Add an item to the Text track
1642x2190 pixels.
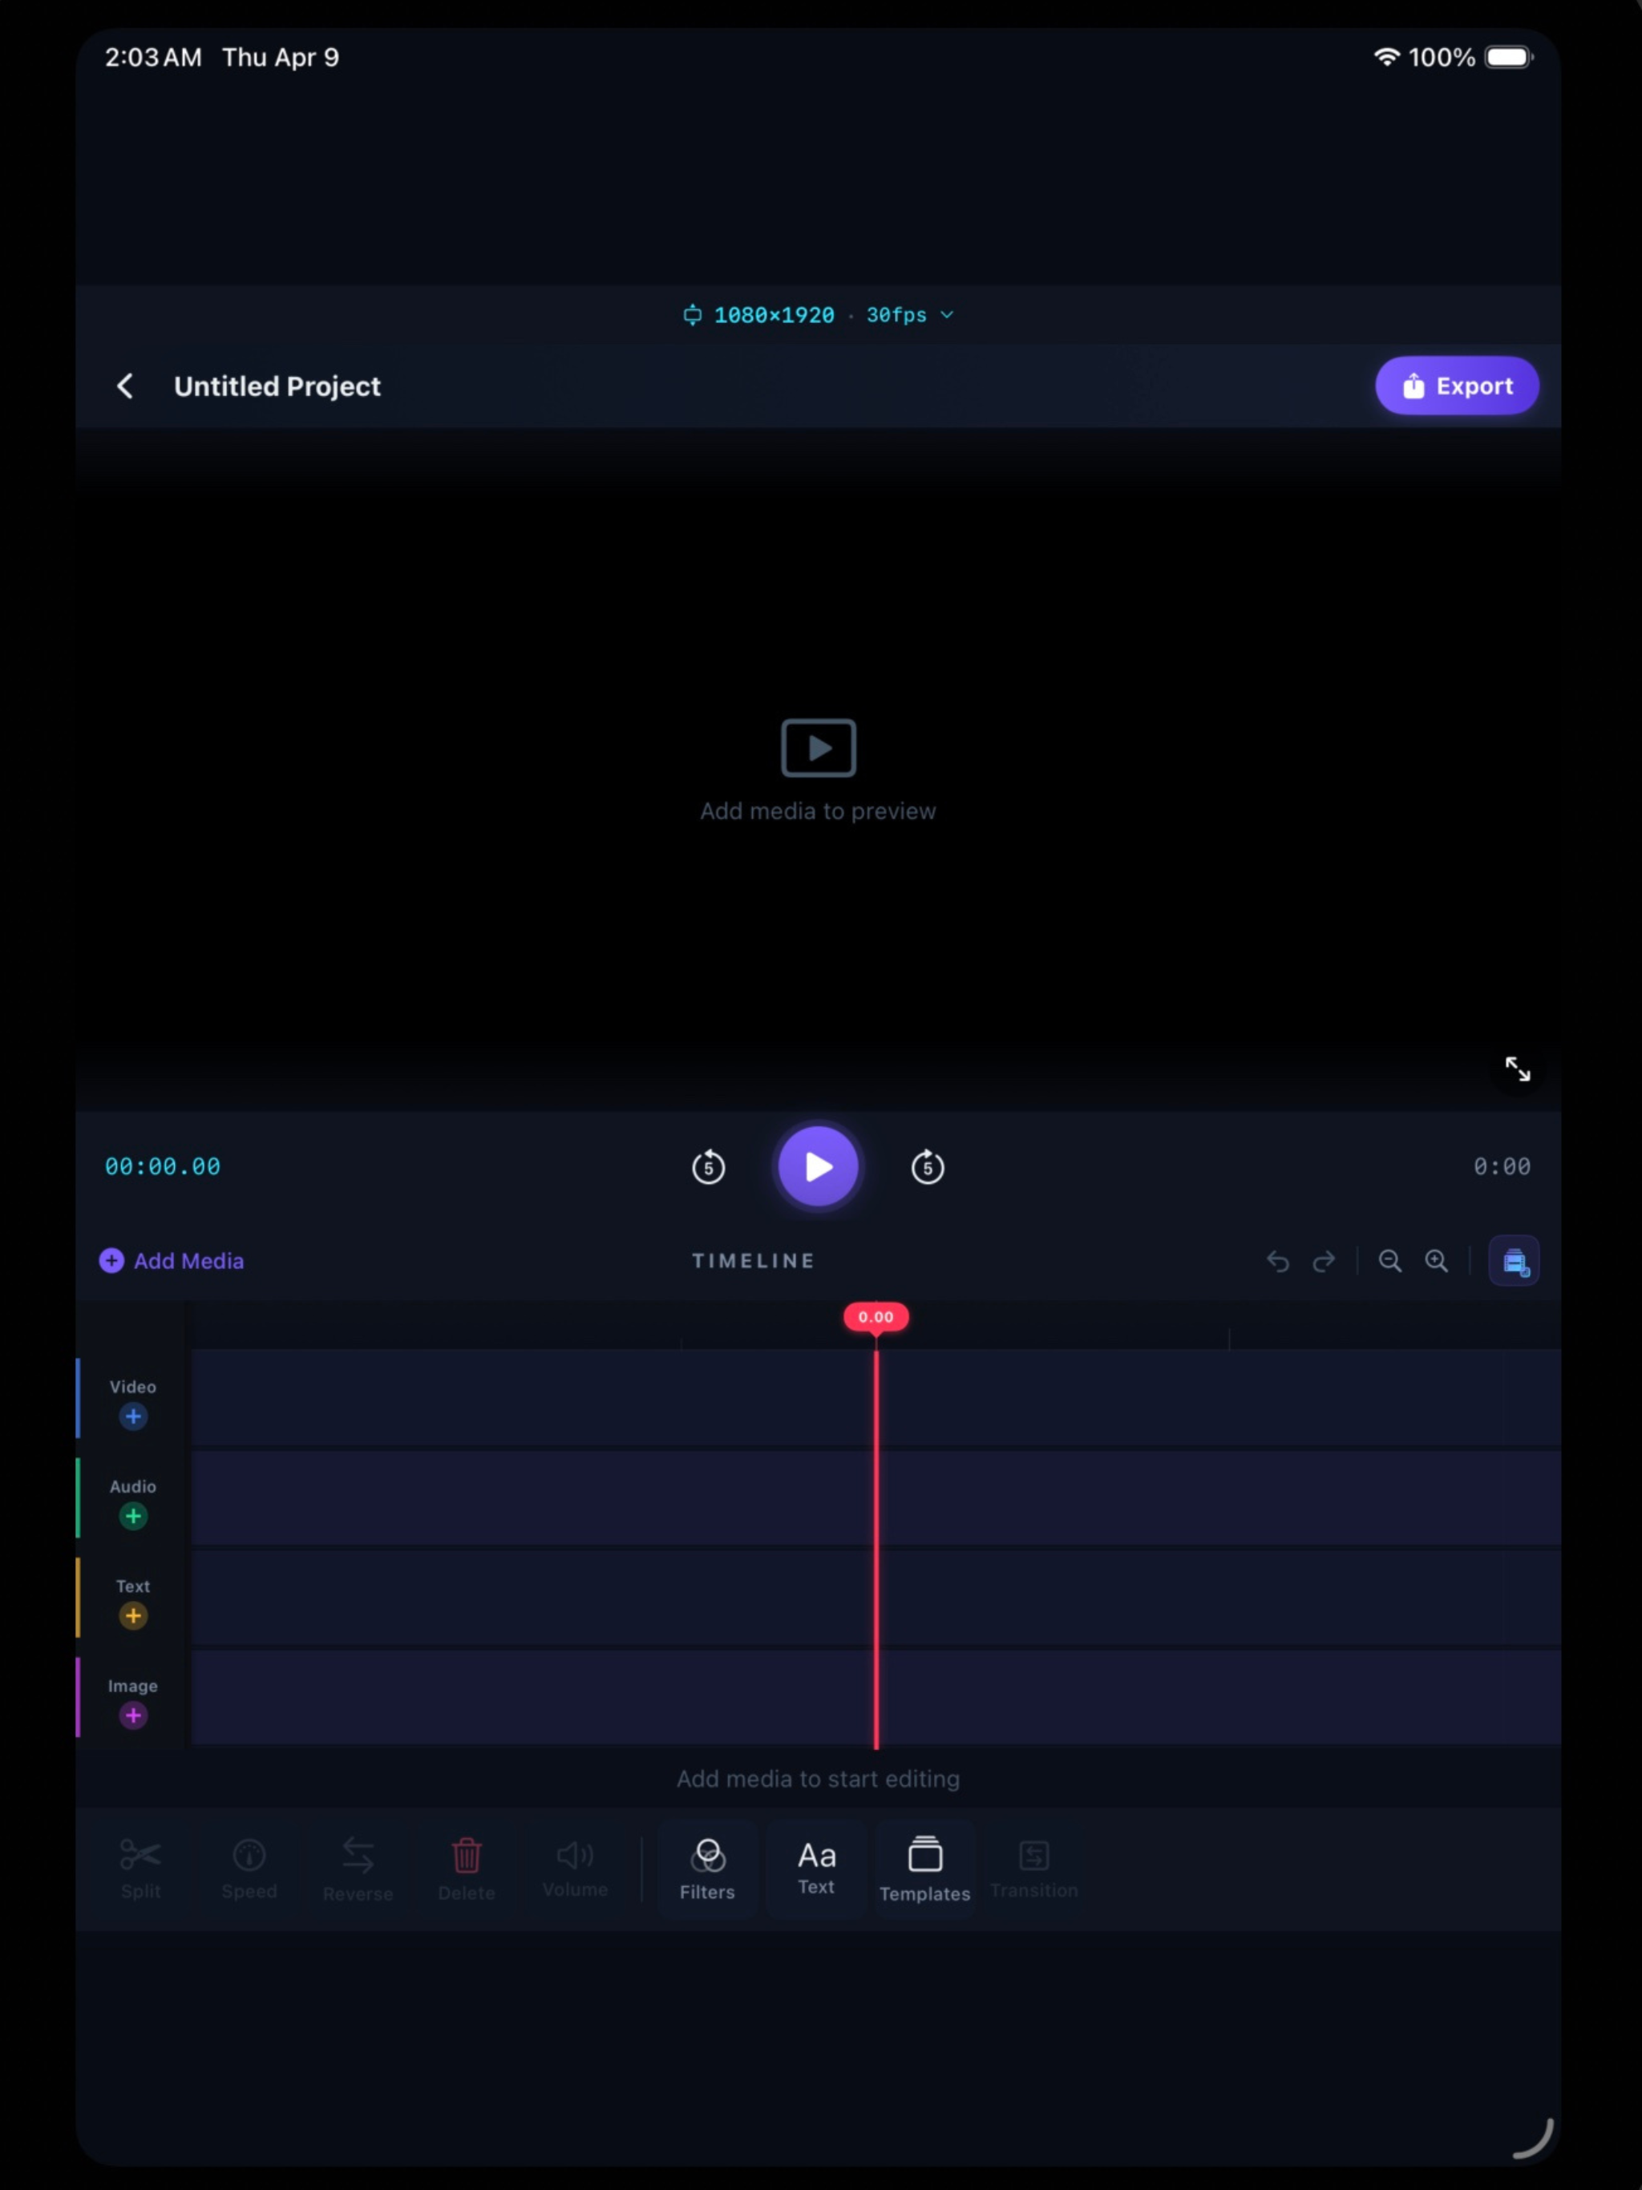coord(133,1616)
